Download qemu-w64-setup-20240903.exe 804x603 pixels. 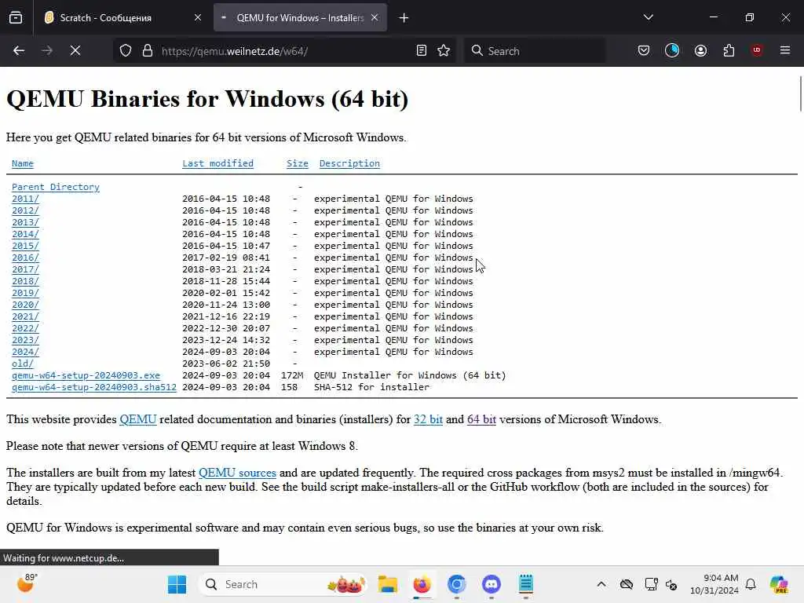point(86,376)
